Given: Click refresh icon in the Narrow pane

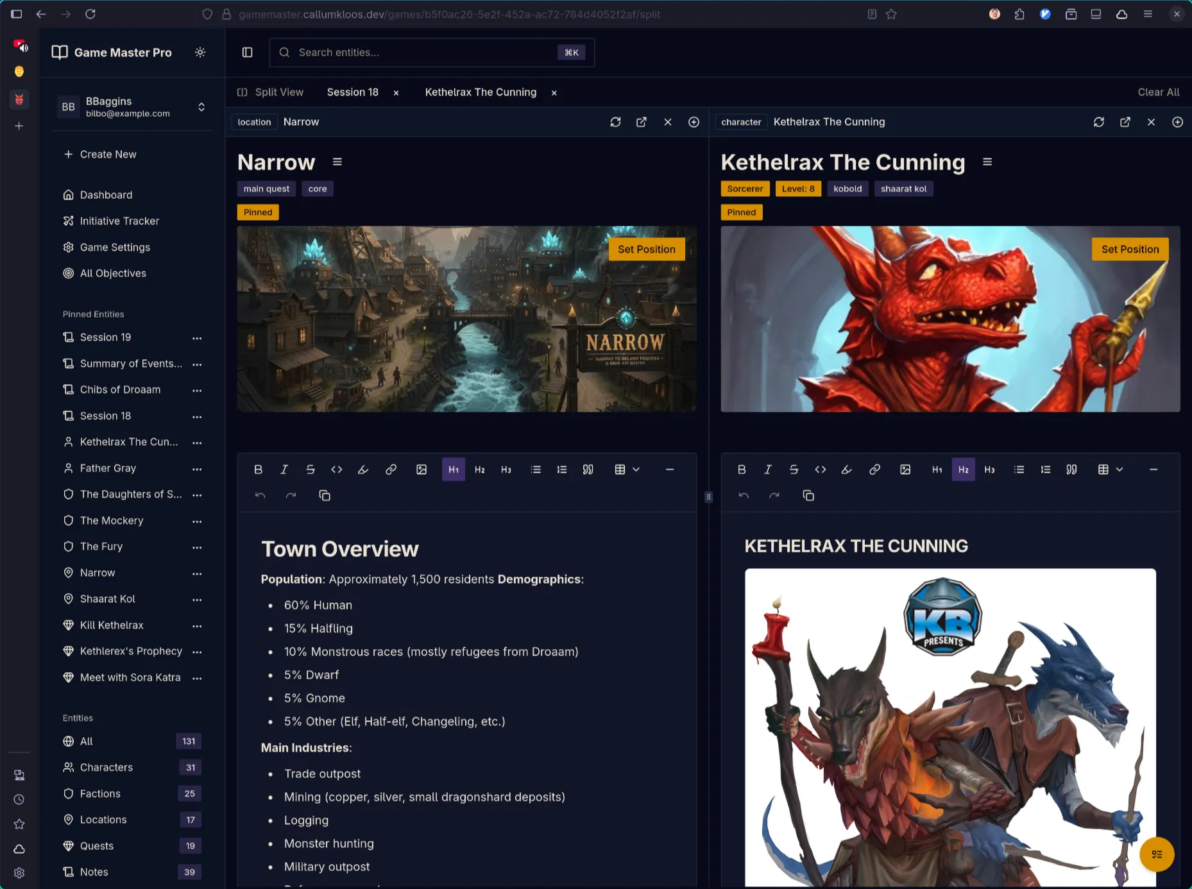Looking at the screenshot, I should (615, 122).
